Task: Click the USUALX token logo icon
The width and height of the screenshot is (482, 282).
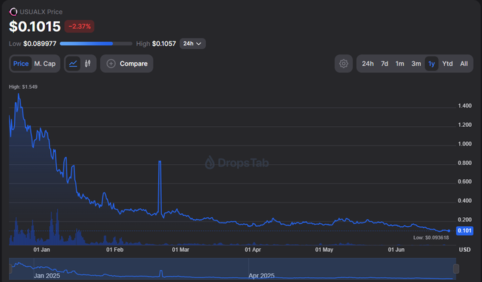Action: pyautogui.click(x=13, y=12)
